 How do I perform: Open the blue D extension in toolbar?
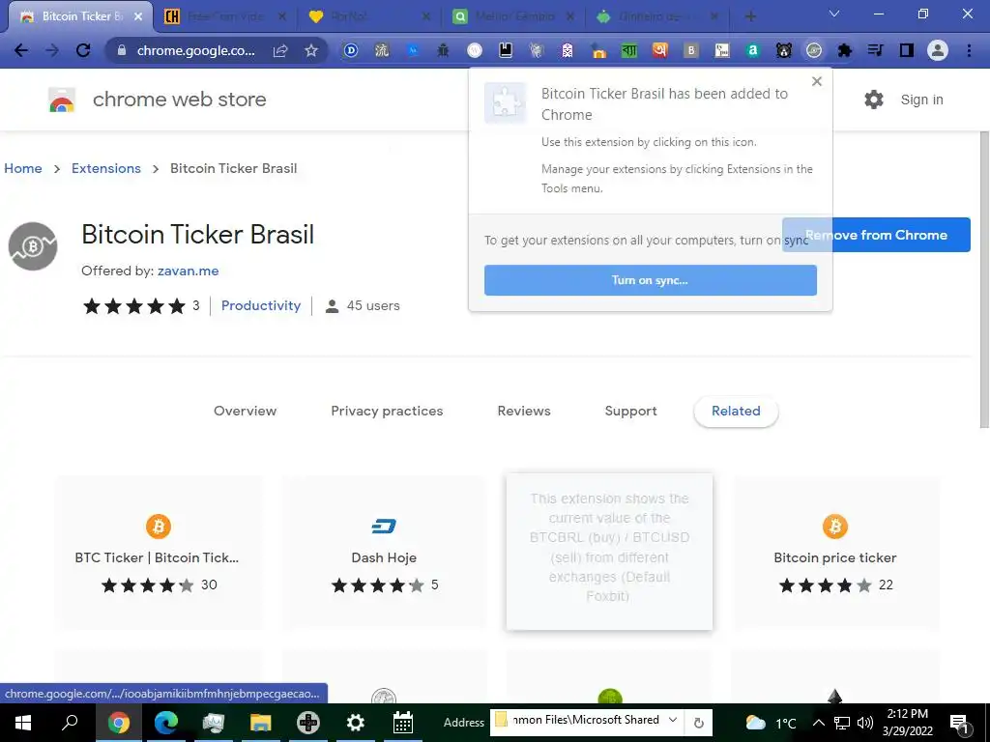pos(351,50)
